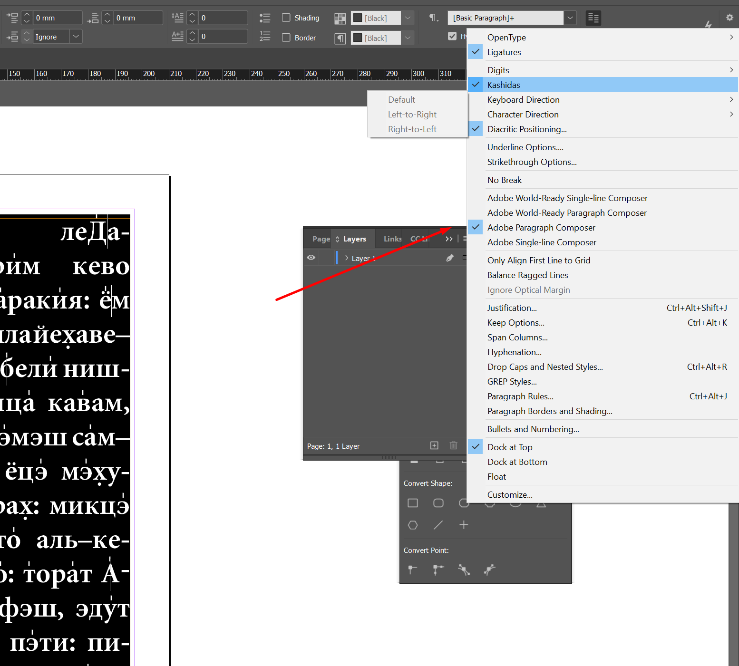This screenshot has height=666, width=739.
Task: Click the pen icon on Layer 1
Action: click(x=449, y=258)
